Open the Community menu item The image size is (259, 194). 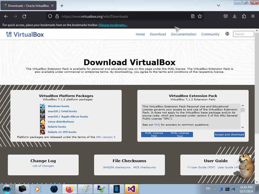[x=210, y=34]
